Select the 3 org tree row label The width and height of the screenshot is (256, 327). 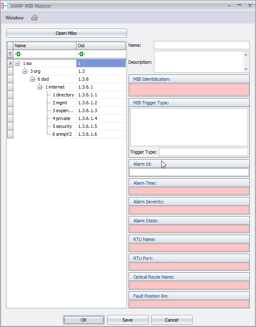click(x=35, y=71)
